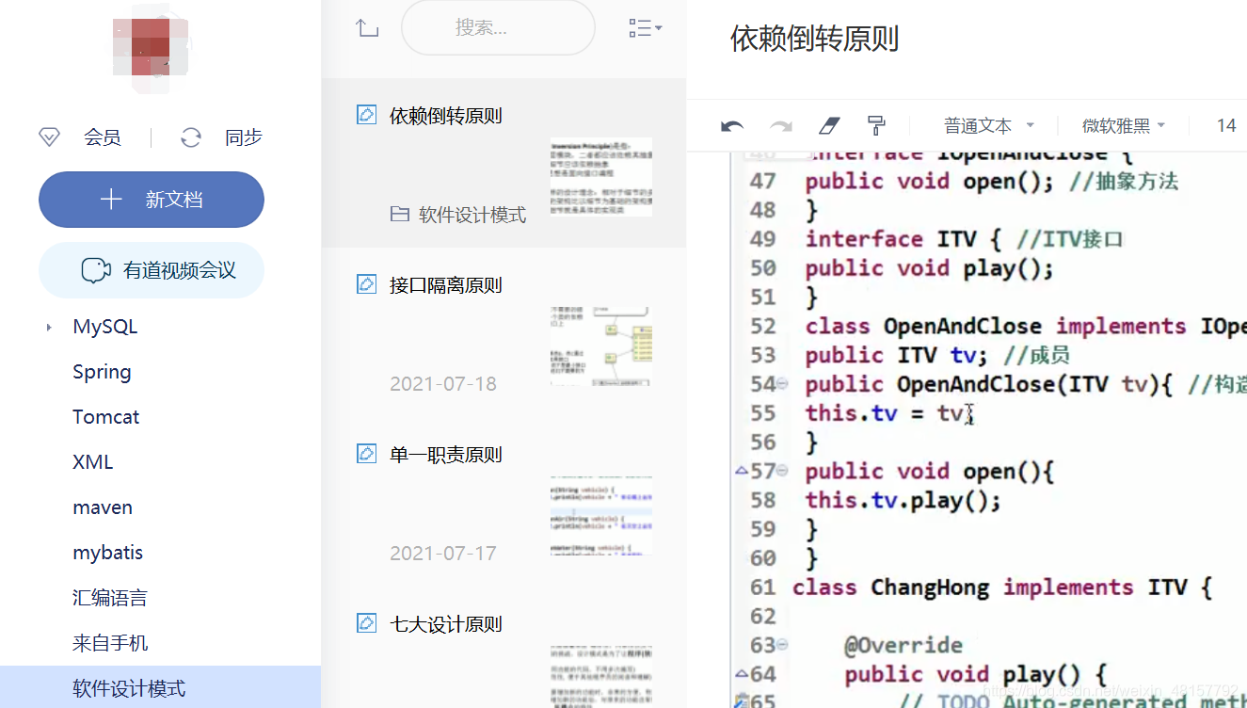Open the Tomcat folder

(x=105, y=417)
